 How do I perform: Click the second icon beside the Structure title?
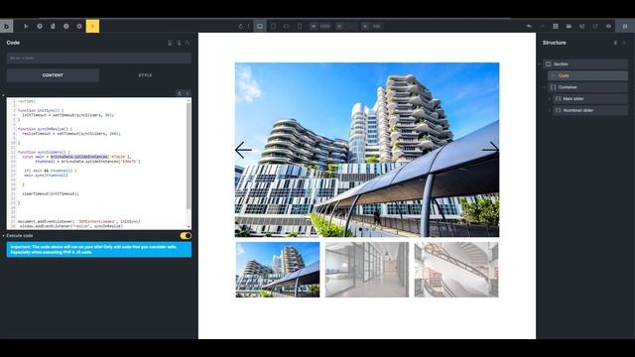pyautogui.click(x=624, y=43)
